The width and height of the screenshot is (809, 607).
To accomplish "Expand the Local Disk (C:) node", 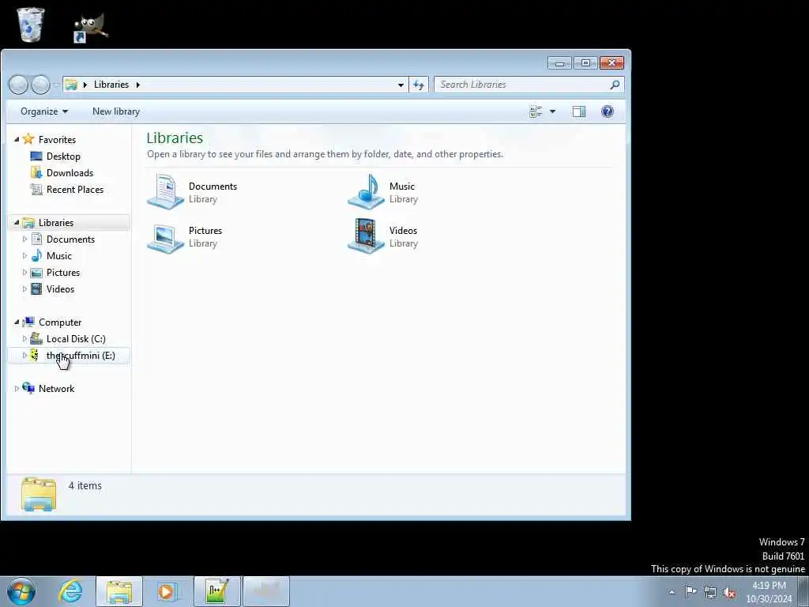I will tap(24, 338).
